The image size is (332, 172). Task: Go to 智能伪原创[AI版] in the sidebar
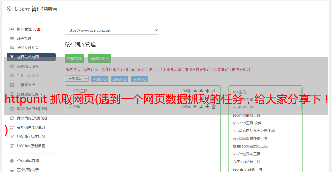tap(31, 127)
